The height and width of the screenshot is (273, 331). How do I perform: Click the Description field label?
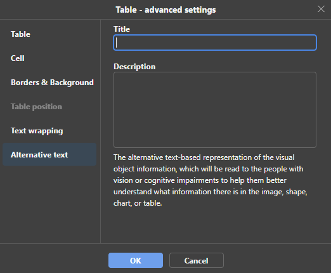coord(134,67)
